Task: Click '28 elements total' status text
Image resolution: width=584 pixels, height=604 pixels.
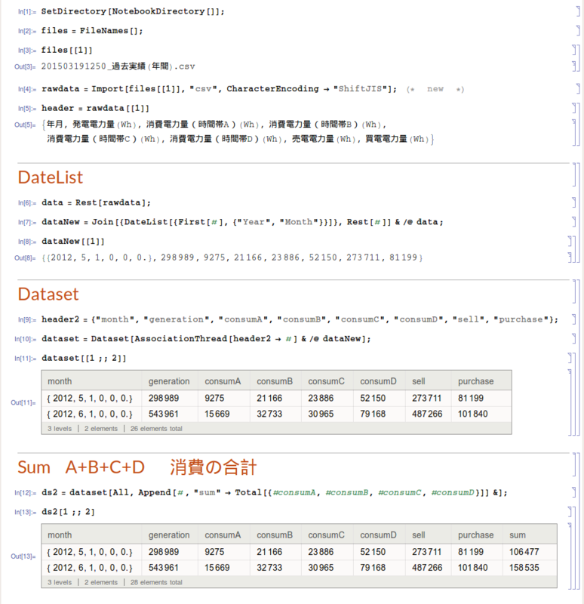Action: (x=156, y=582)
